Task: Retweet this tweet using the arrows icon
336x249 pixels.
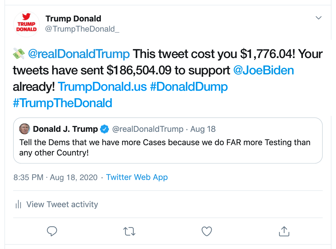Action: [x=129, y=231]
